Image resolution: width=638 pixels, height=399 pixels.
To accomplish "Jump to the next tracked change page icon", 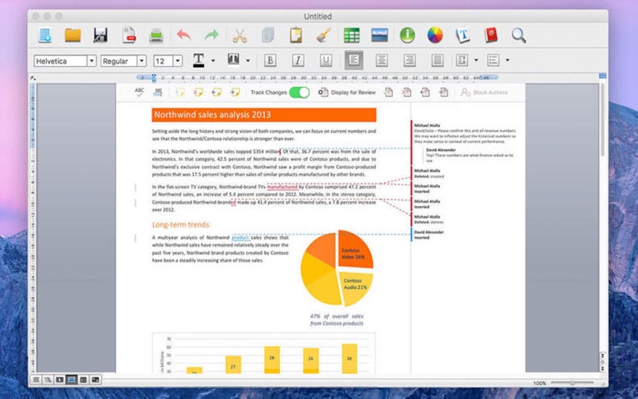I will click(x=443, y=93).
